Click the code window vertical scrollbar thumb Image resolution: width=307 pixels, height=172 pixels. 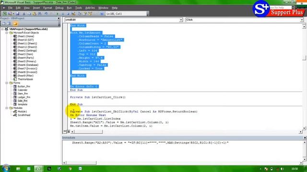point(304,58)
